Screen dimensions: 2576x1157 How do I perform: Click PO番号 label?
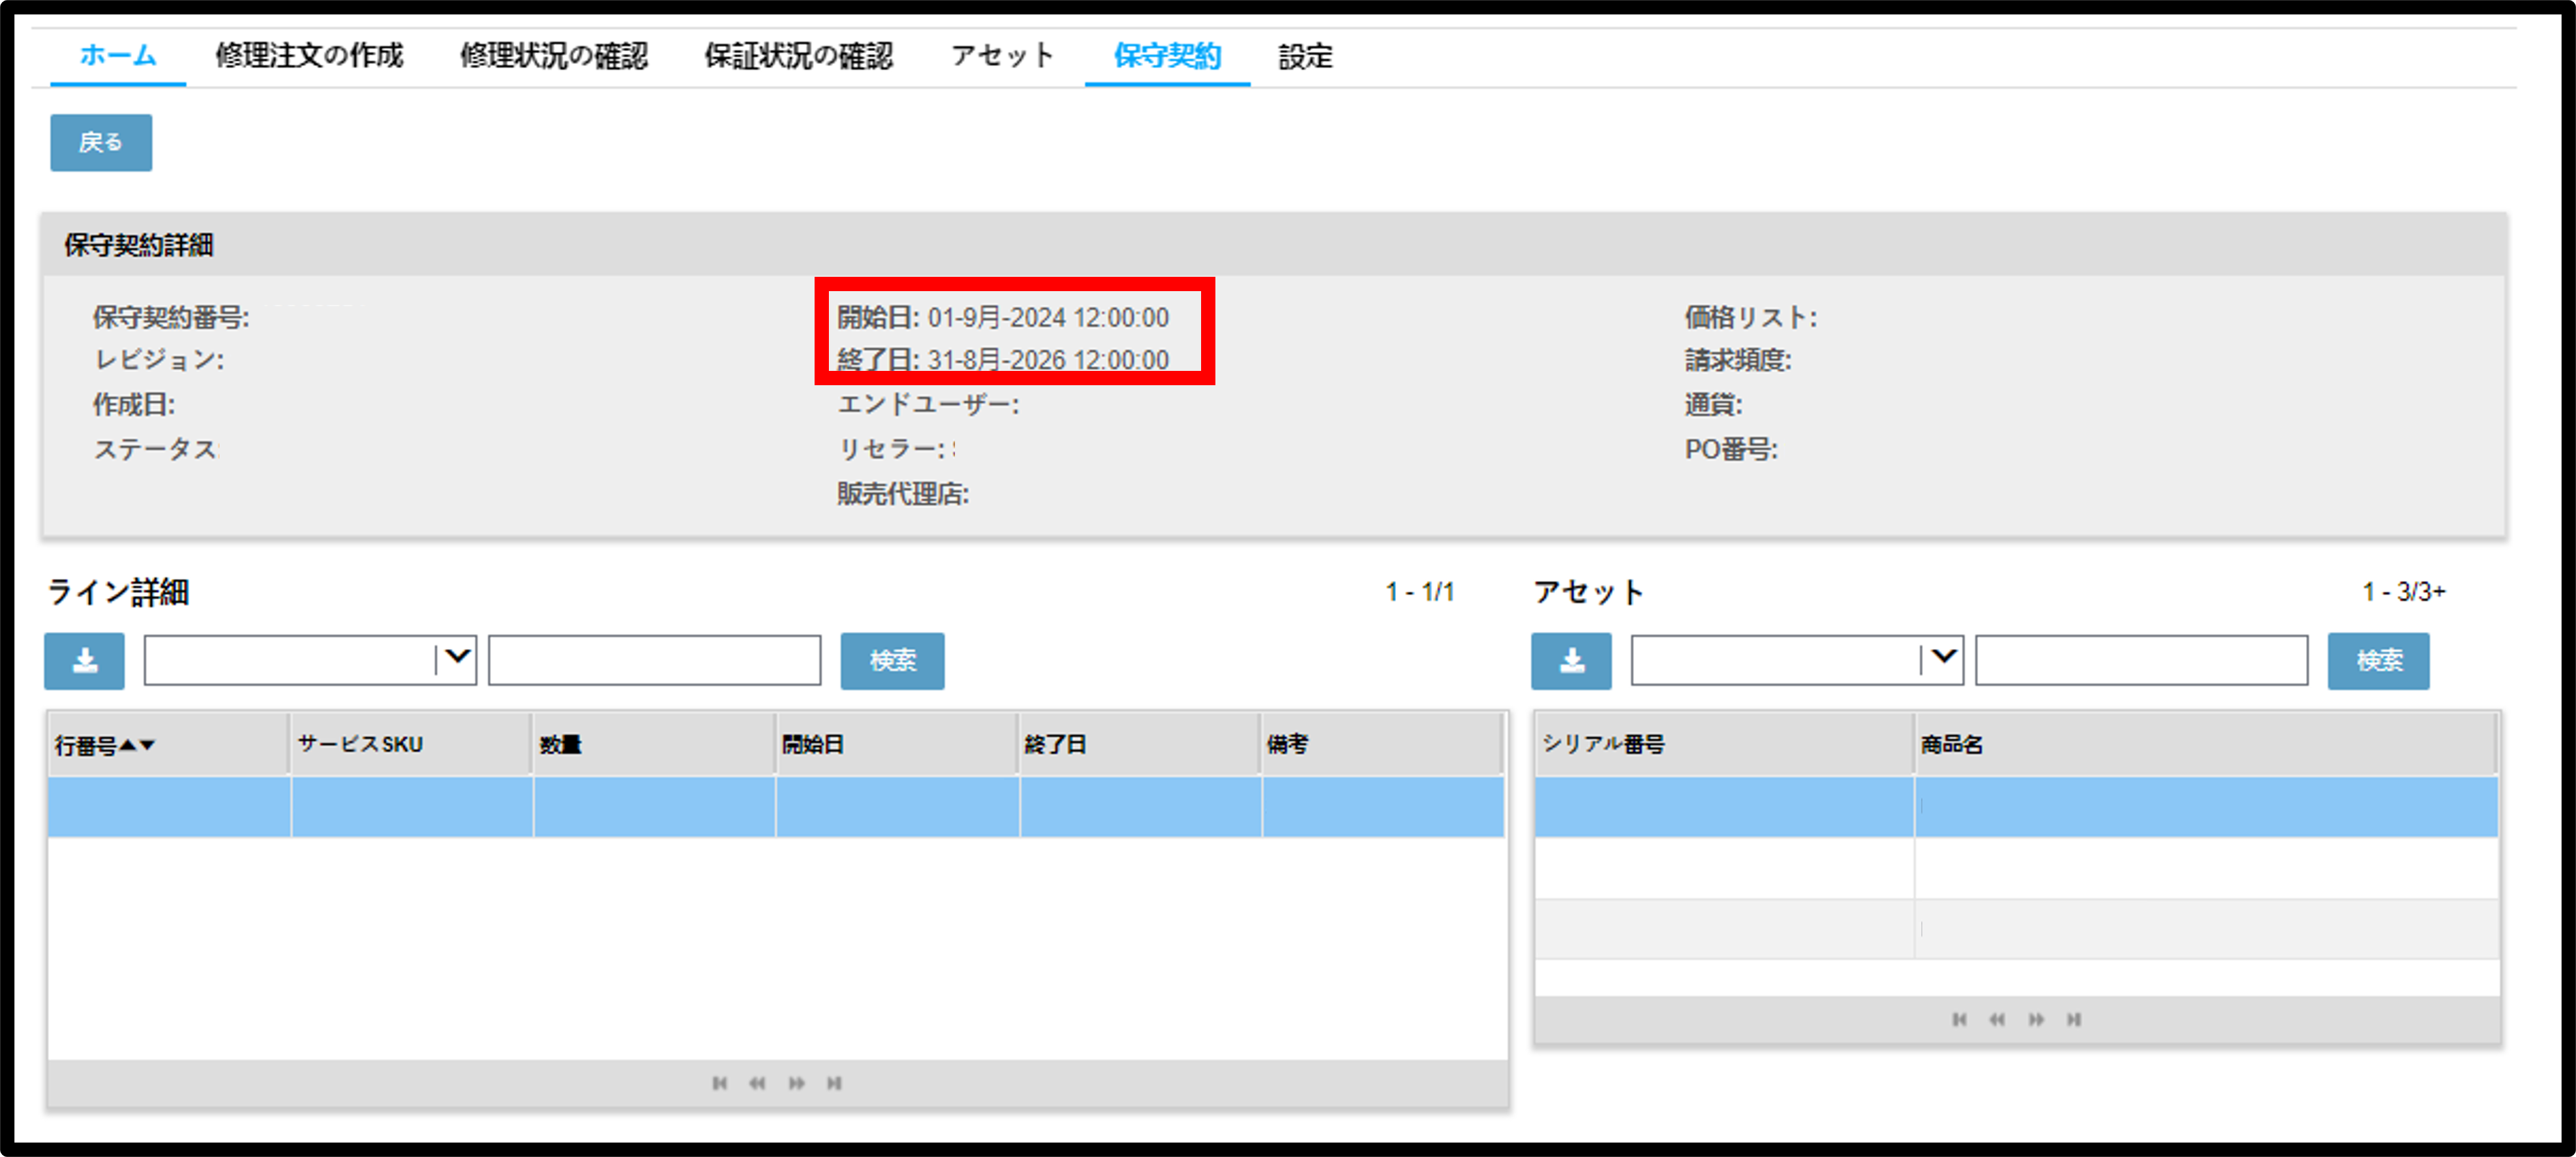(x=1731, y=450)
